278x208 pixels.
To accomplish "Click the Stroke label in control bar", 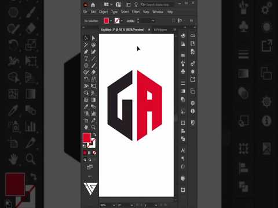I will click(130, 21).
